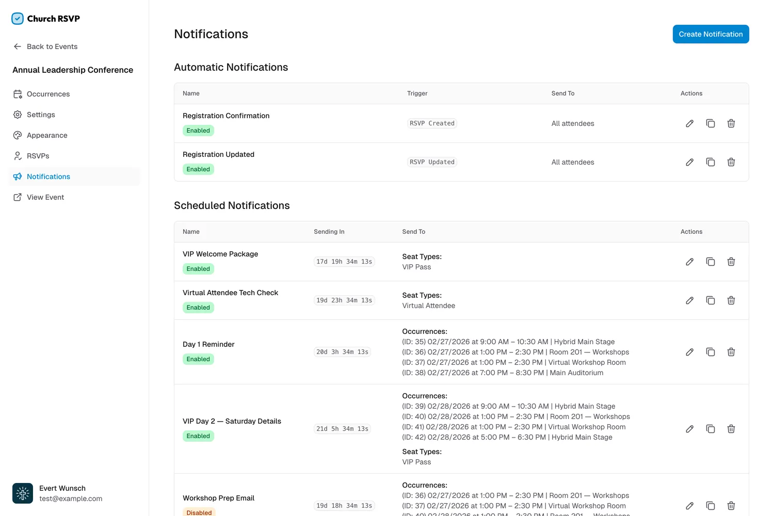774x516 pixels.
Task: Go Back to Events
Action: pos(52,46)
